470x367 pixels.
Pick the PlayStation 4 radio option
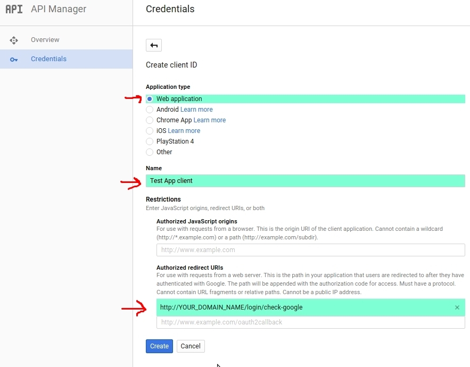[150, 141]
